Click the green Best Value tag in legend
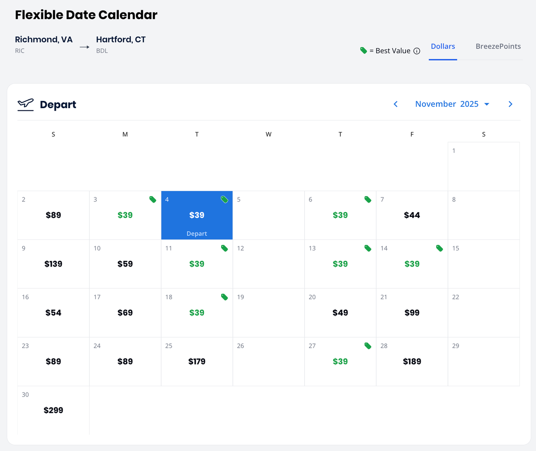The height and width of the screenshot is (451, 536). [364, 50]
